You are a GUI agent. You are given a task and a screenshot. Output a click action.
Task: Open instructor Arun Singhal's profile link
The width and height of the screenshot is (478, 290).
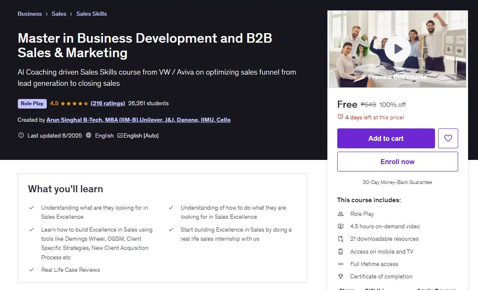click(138, 120)
